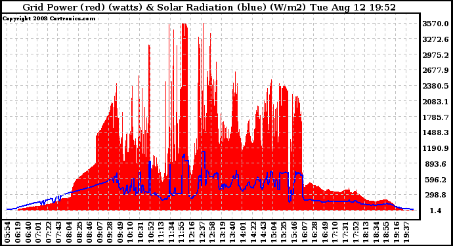Select the y-axis value 893.6
The width and height of the screenshot is (453, 246).
pyautogui.click(x=435, y=164)
